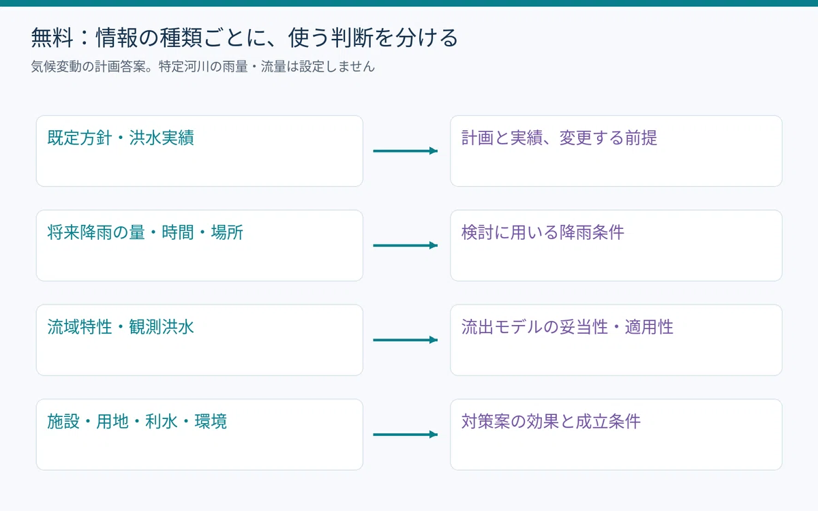Click the 対策案の効果と成立条件 card
Screen dimensions: 818x511
[616, 435]
